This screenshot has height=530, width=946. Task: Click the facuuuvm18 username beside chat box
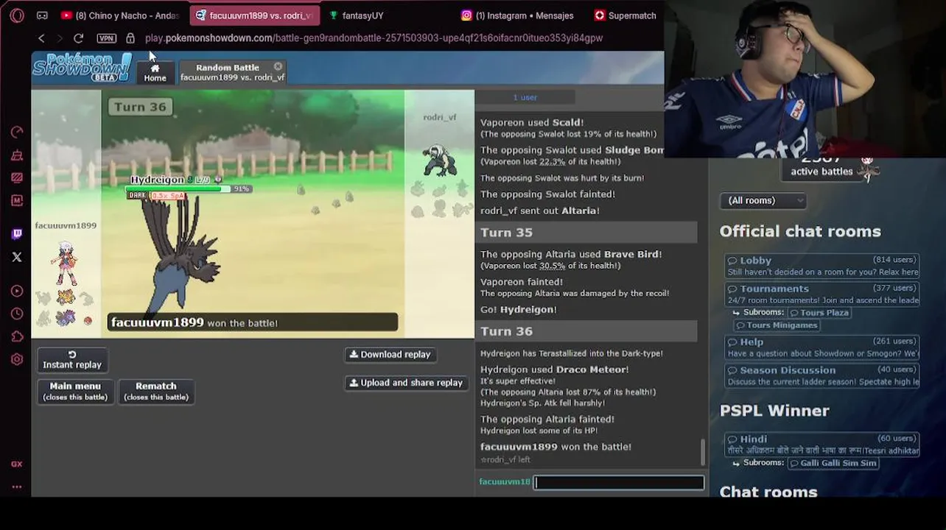point(505,481)
